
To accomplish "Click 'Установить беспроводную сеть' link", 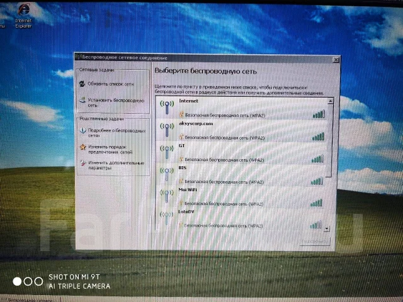I will (x=116, y=103).
